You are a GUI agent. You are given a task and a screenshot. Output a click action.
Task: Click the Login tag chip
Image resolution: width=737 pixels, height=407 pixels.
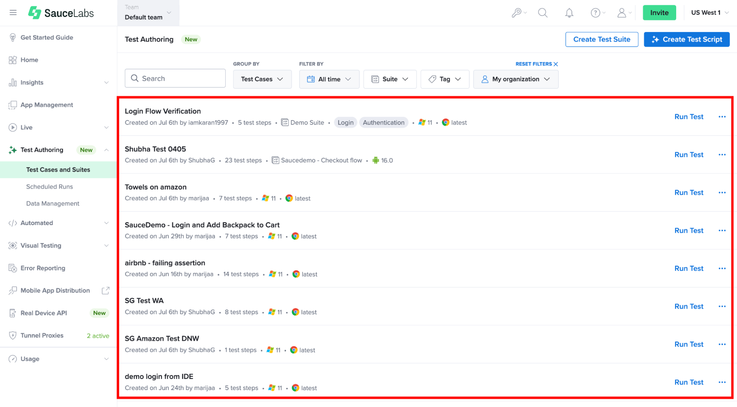tap(345, 123)
